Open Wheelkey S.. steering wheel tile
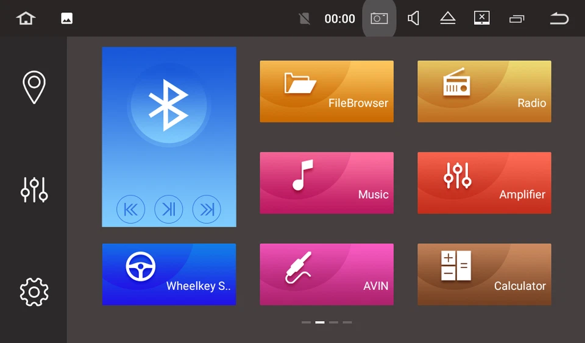The width and height of the screenshot is (585, 343). pyautogui.click(x=169, y=274)
